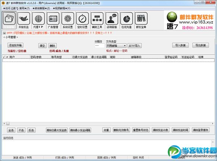Image resolution: width=217 pixels, height=161 pixels.
Task: Click 发送 成功 / 失败 status bar text
Action: coord(23,157)
